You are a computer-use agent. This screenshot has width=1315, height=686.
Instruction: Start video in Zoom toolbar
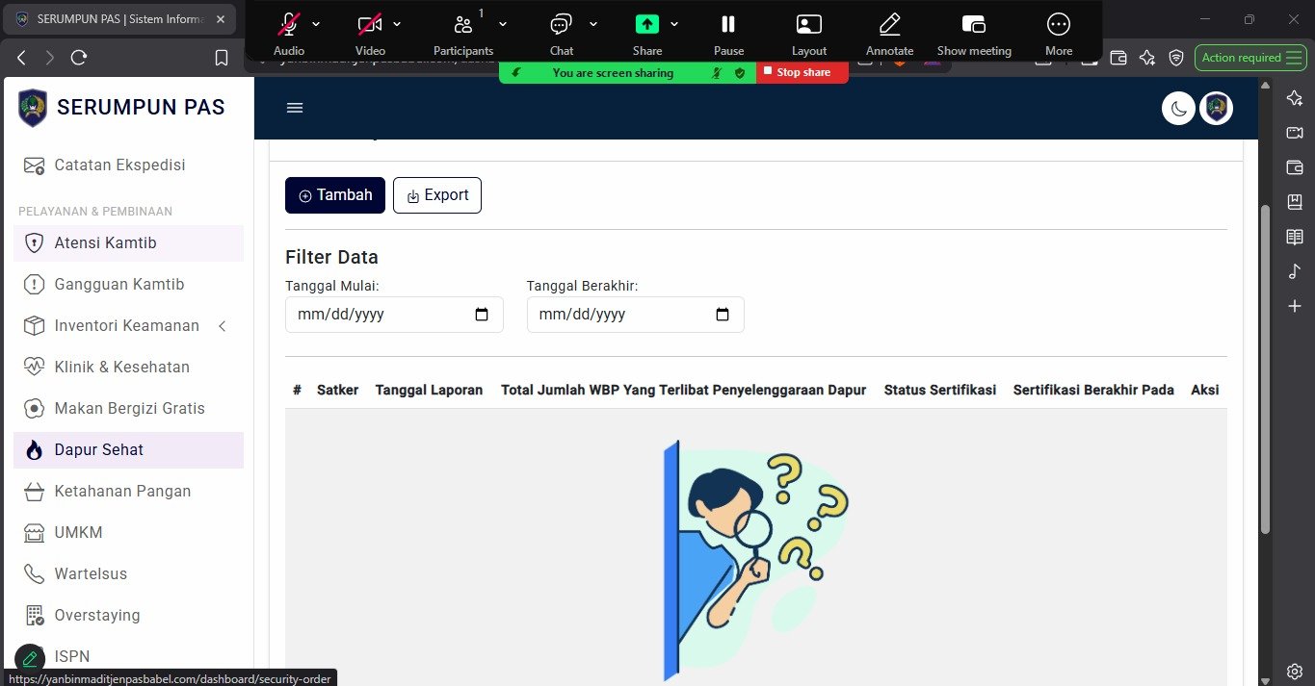click(369, 33)
